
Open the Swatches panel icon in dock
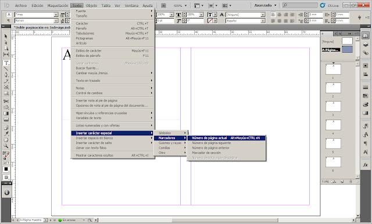click(x=366, y=96)
